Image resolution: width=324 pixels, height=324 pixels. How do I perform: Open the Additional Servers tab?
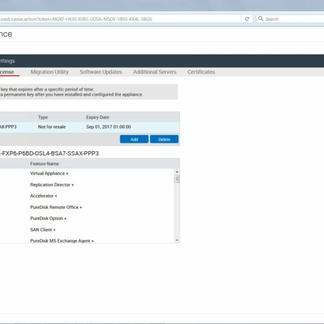click(155, 72)
